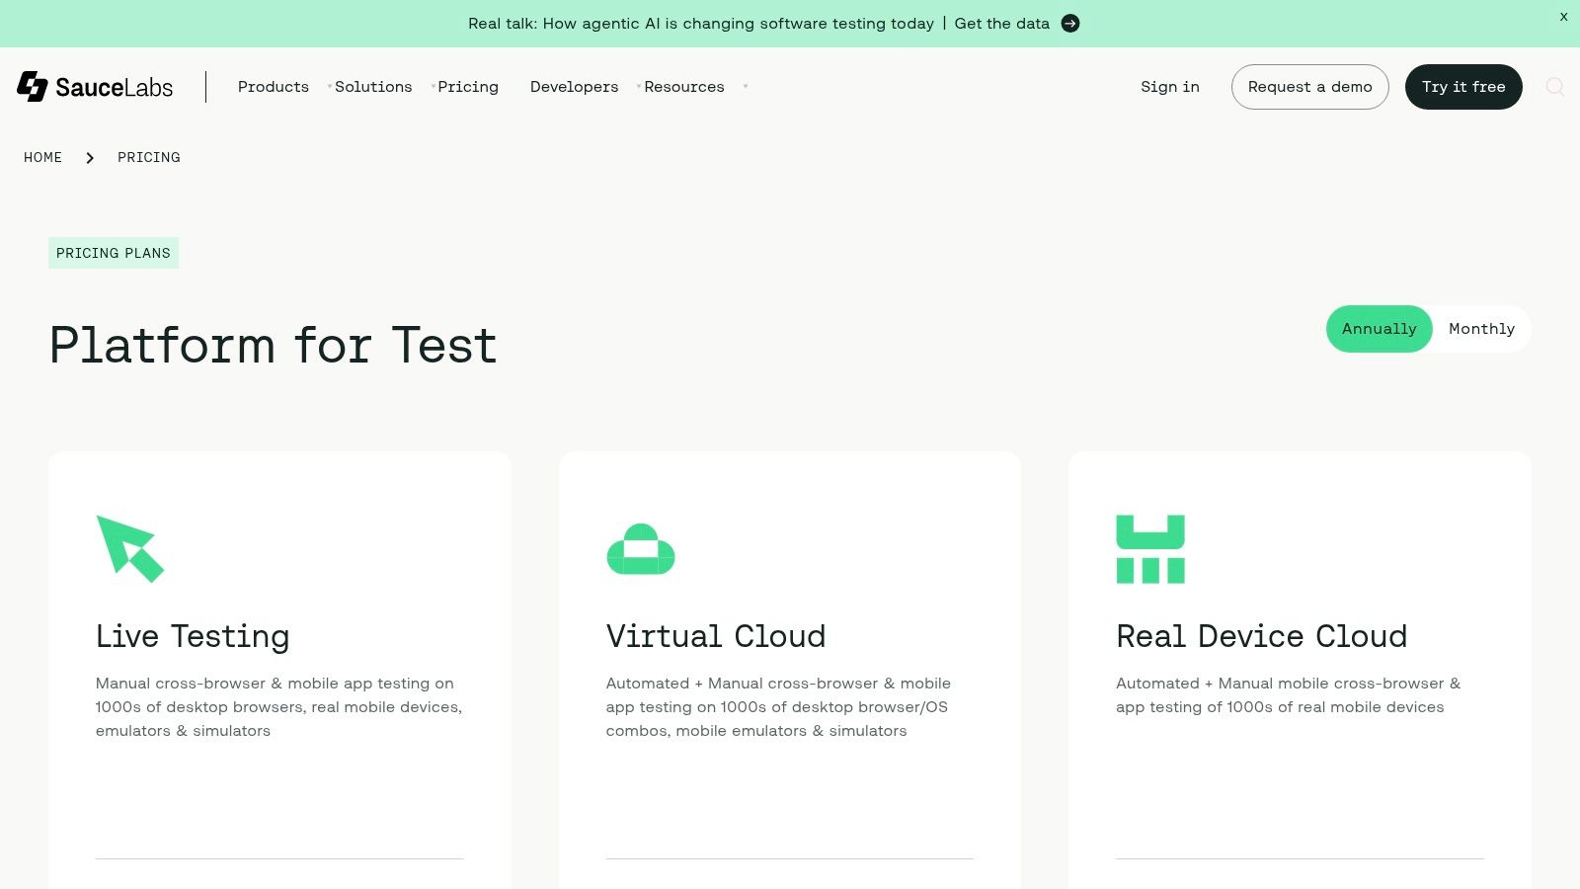Screen dimensions: 1580x889
Task: Click the Virtual Cloud icon
Action: (640, 549)
